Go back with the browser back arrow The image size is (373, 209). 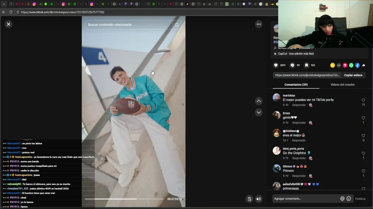[4, 12]
